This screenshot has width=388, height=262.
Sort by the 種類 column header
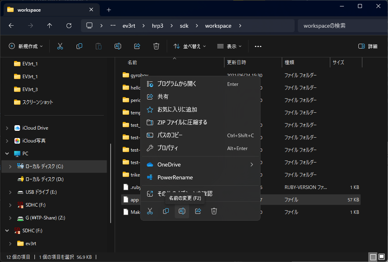289,63
